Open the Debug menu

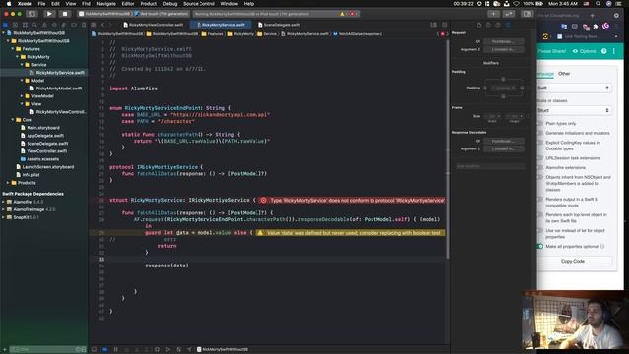(170, 4)
